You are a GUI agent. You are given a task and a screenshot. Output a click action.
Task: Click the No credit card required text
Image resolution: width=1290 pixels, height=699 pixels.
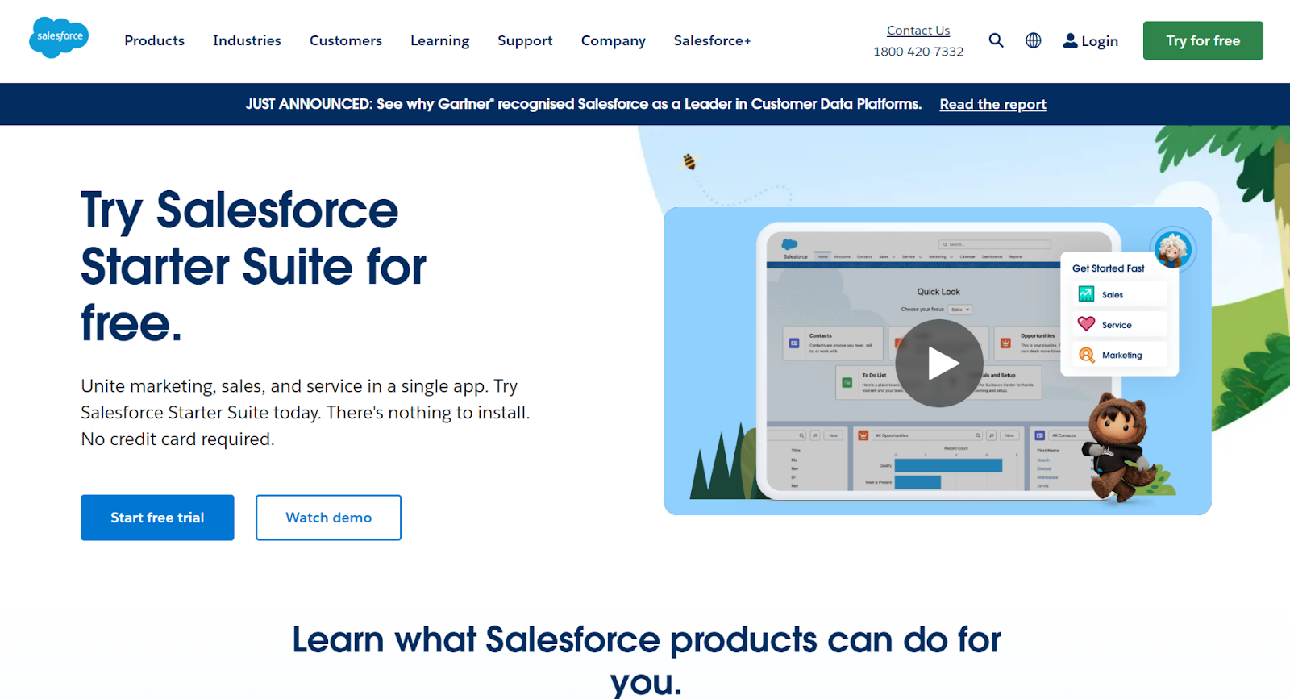click(177, 439)
